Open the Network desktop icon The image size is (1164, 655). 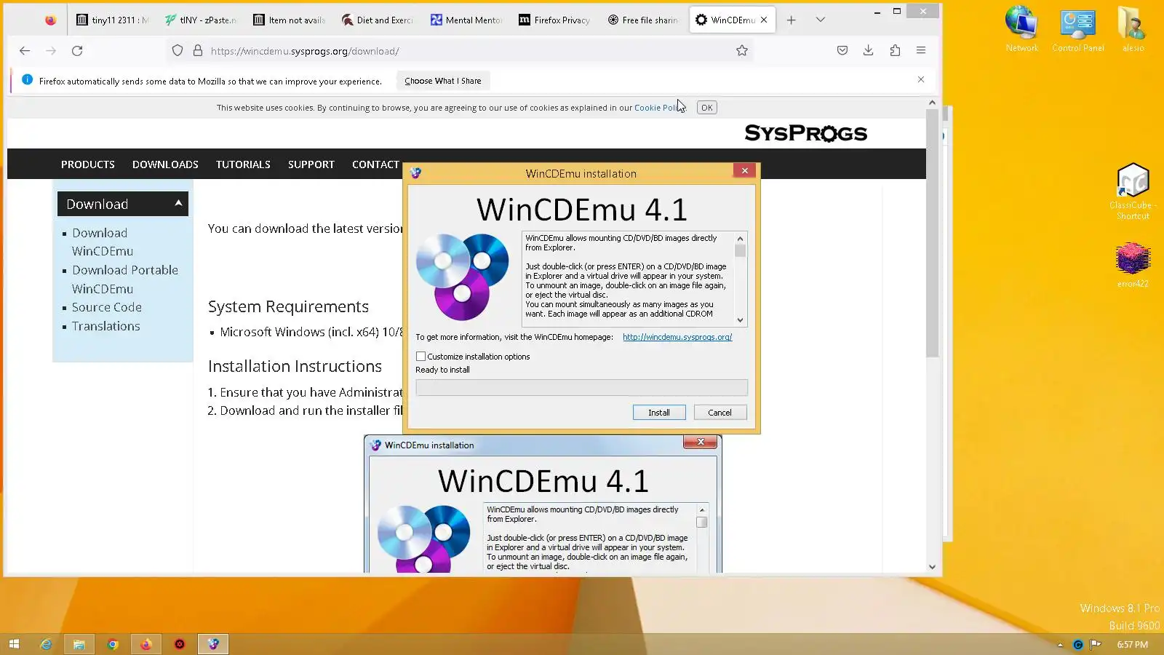pos(1021,29)
